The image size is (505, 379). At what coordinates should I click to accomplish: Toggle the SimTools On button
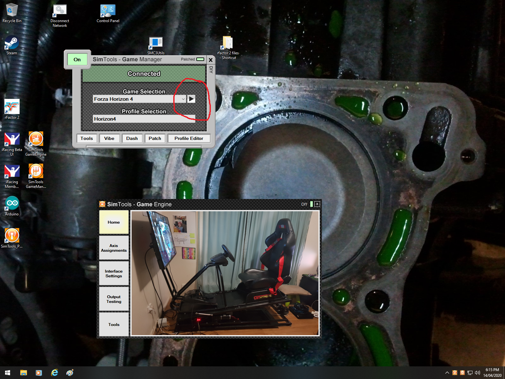tap(77, 59)
